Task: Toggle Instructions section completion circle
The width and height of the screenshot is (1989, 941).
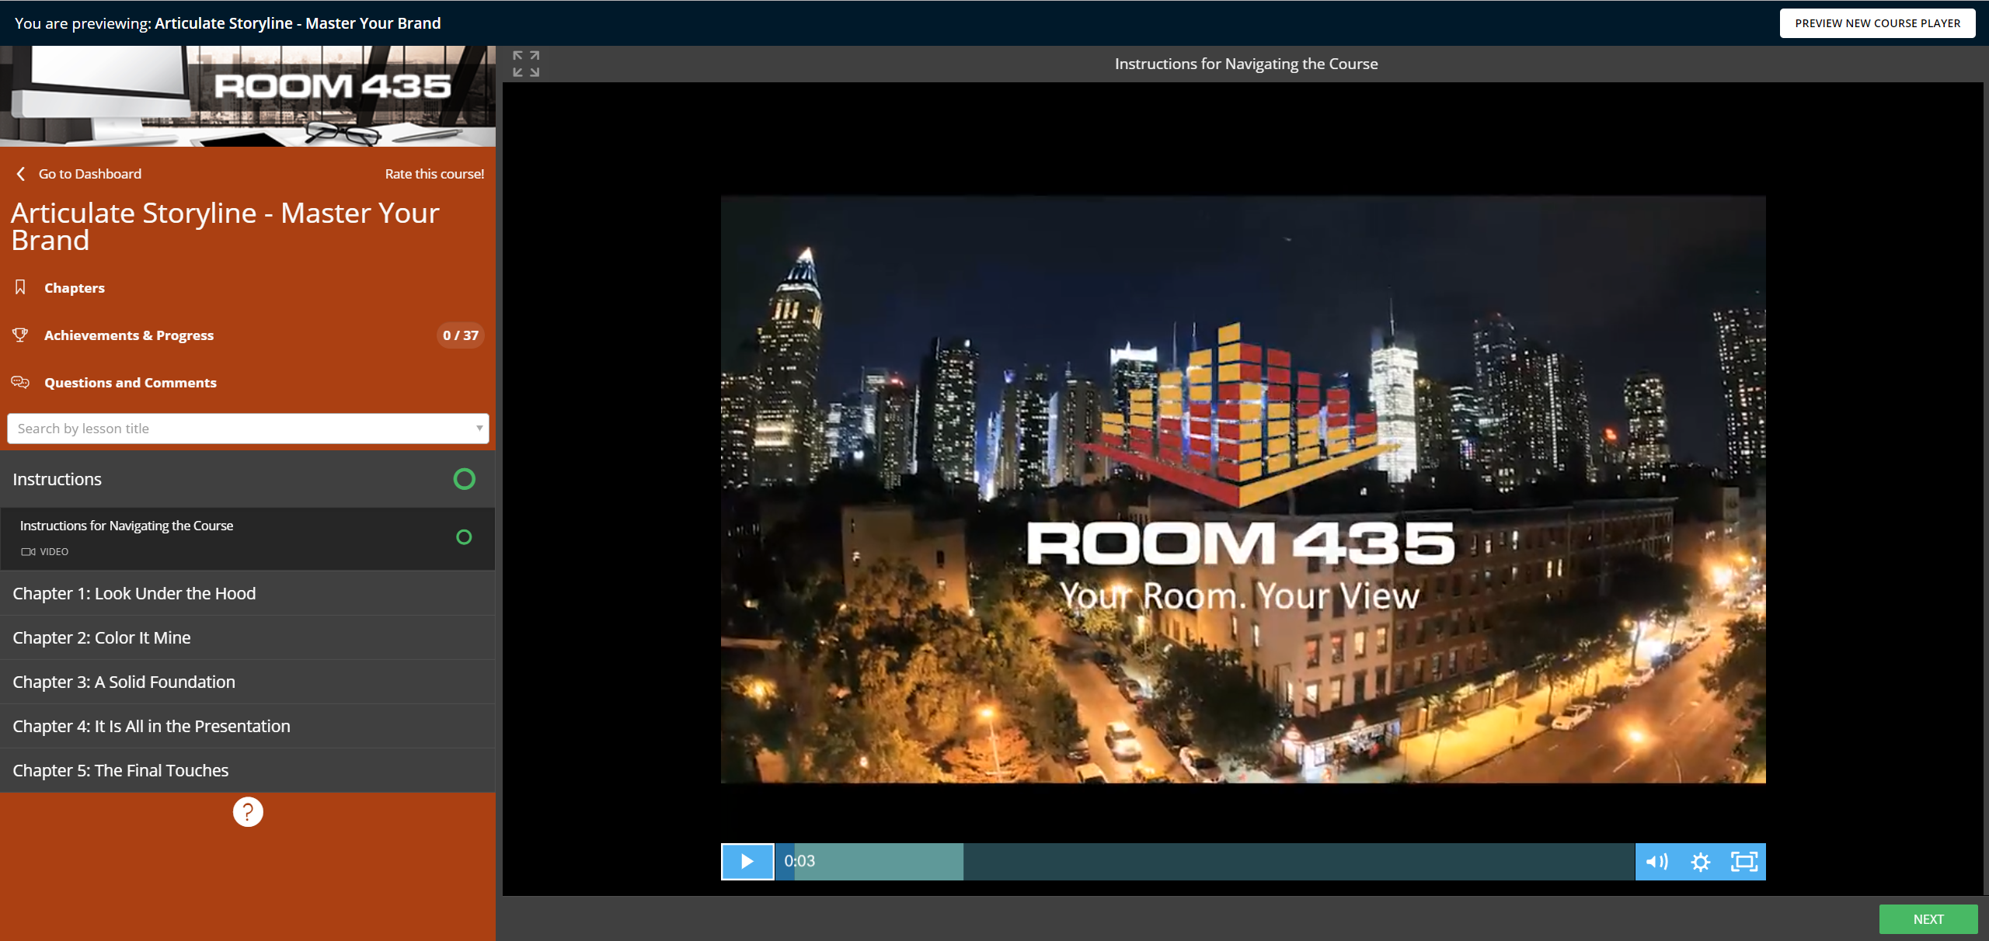Action: pos(464,479)
